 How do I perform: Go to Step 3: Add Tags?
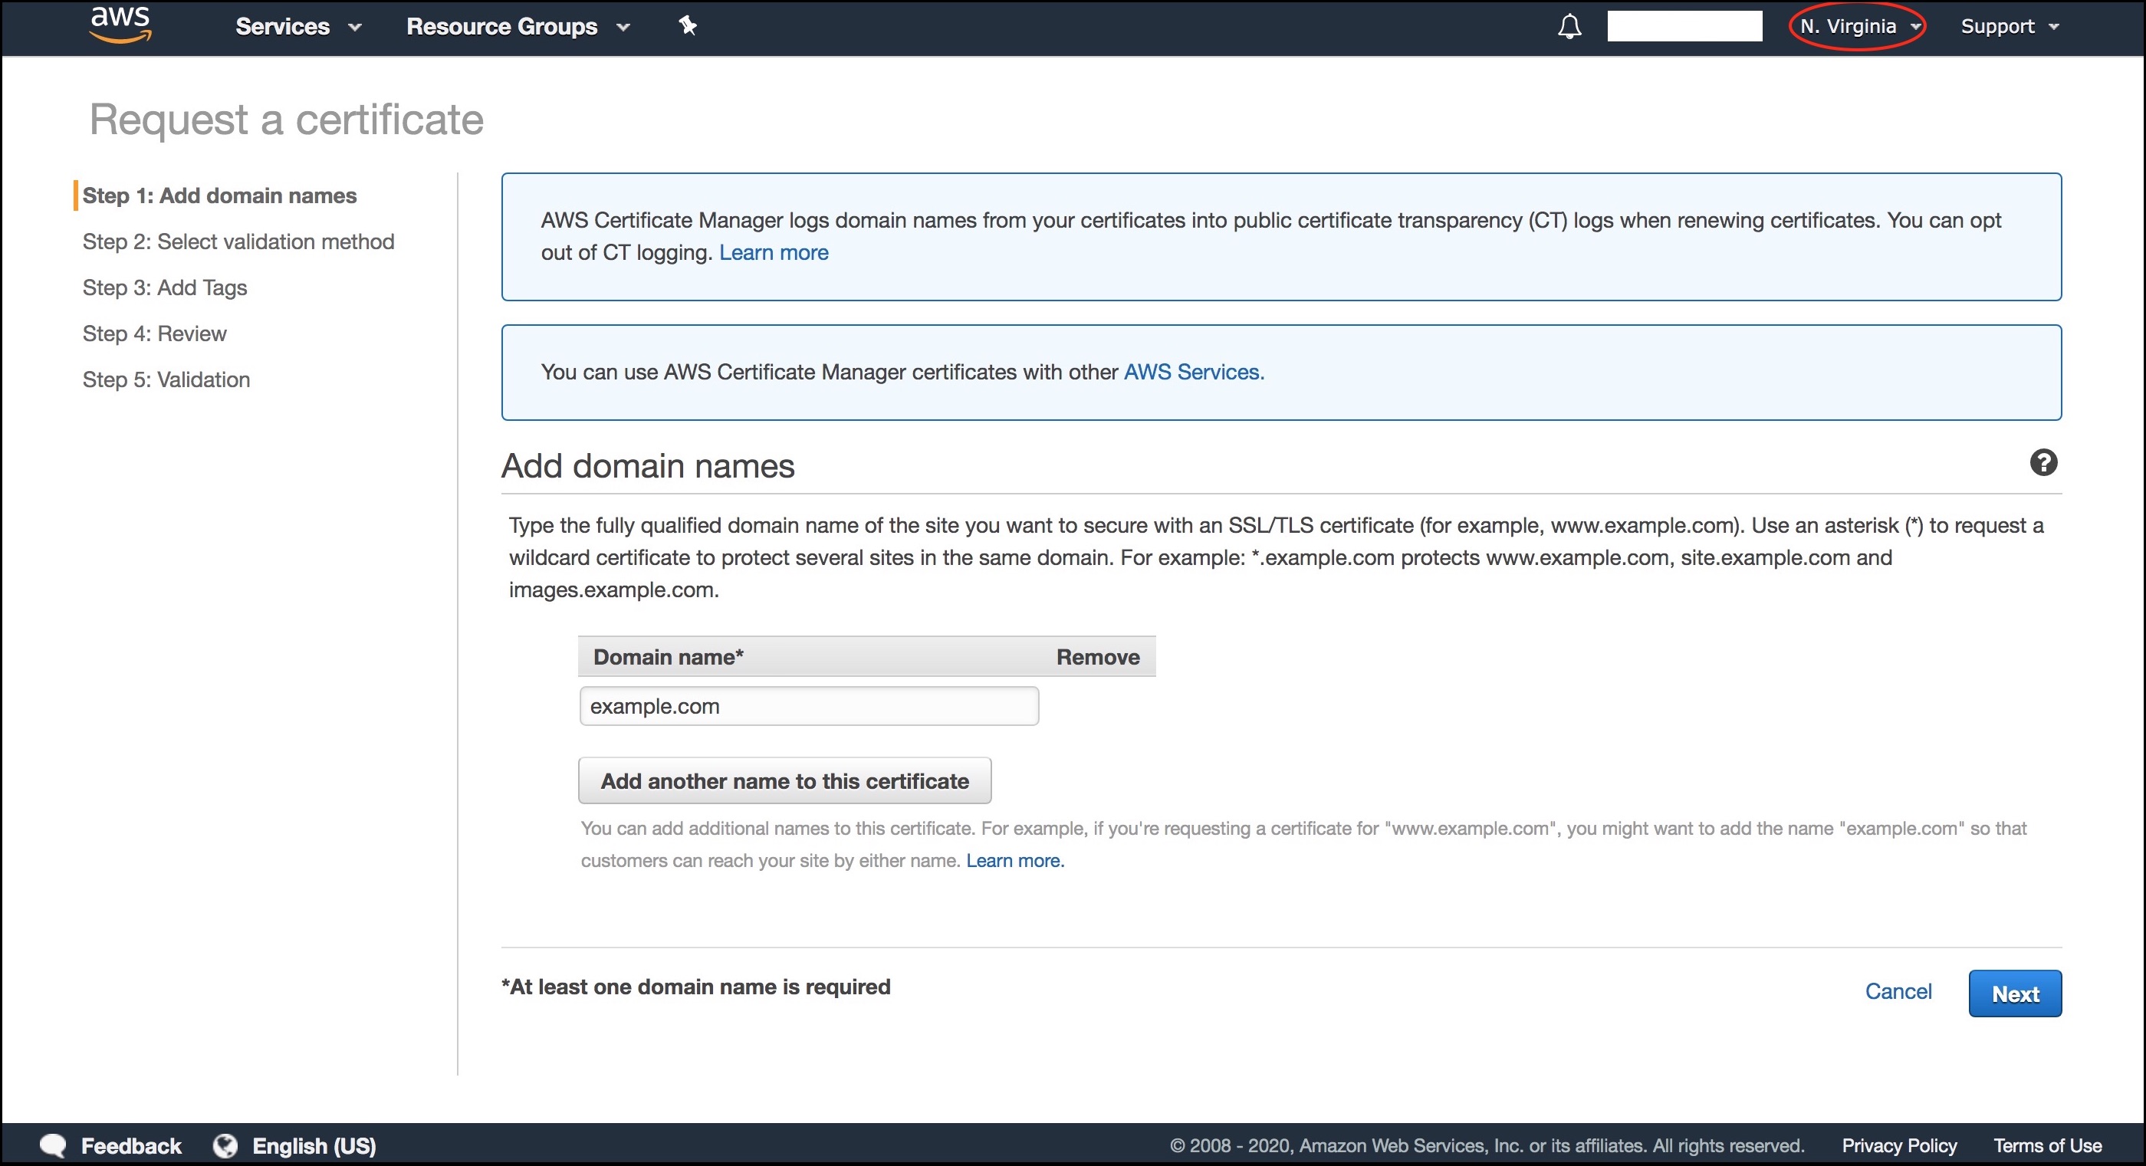165,287
